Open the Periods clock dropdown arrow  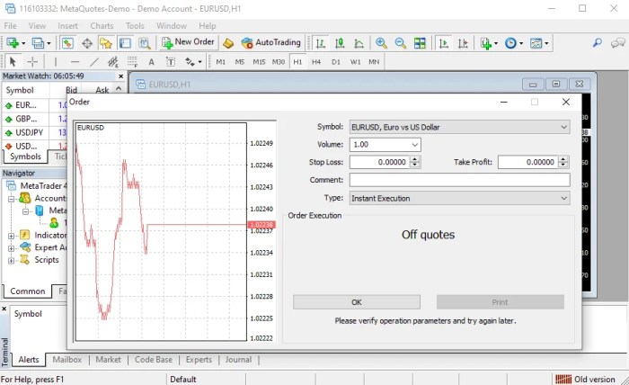click(x=521, y=43)
